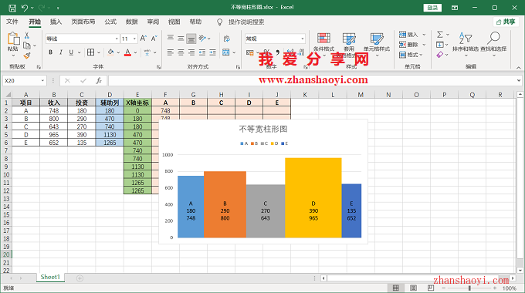The height and width of the screenshot is (293, 525).
Task: Click the Wrap Text icon
Action: tap(227, 39)
